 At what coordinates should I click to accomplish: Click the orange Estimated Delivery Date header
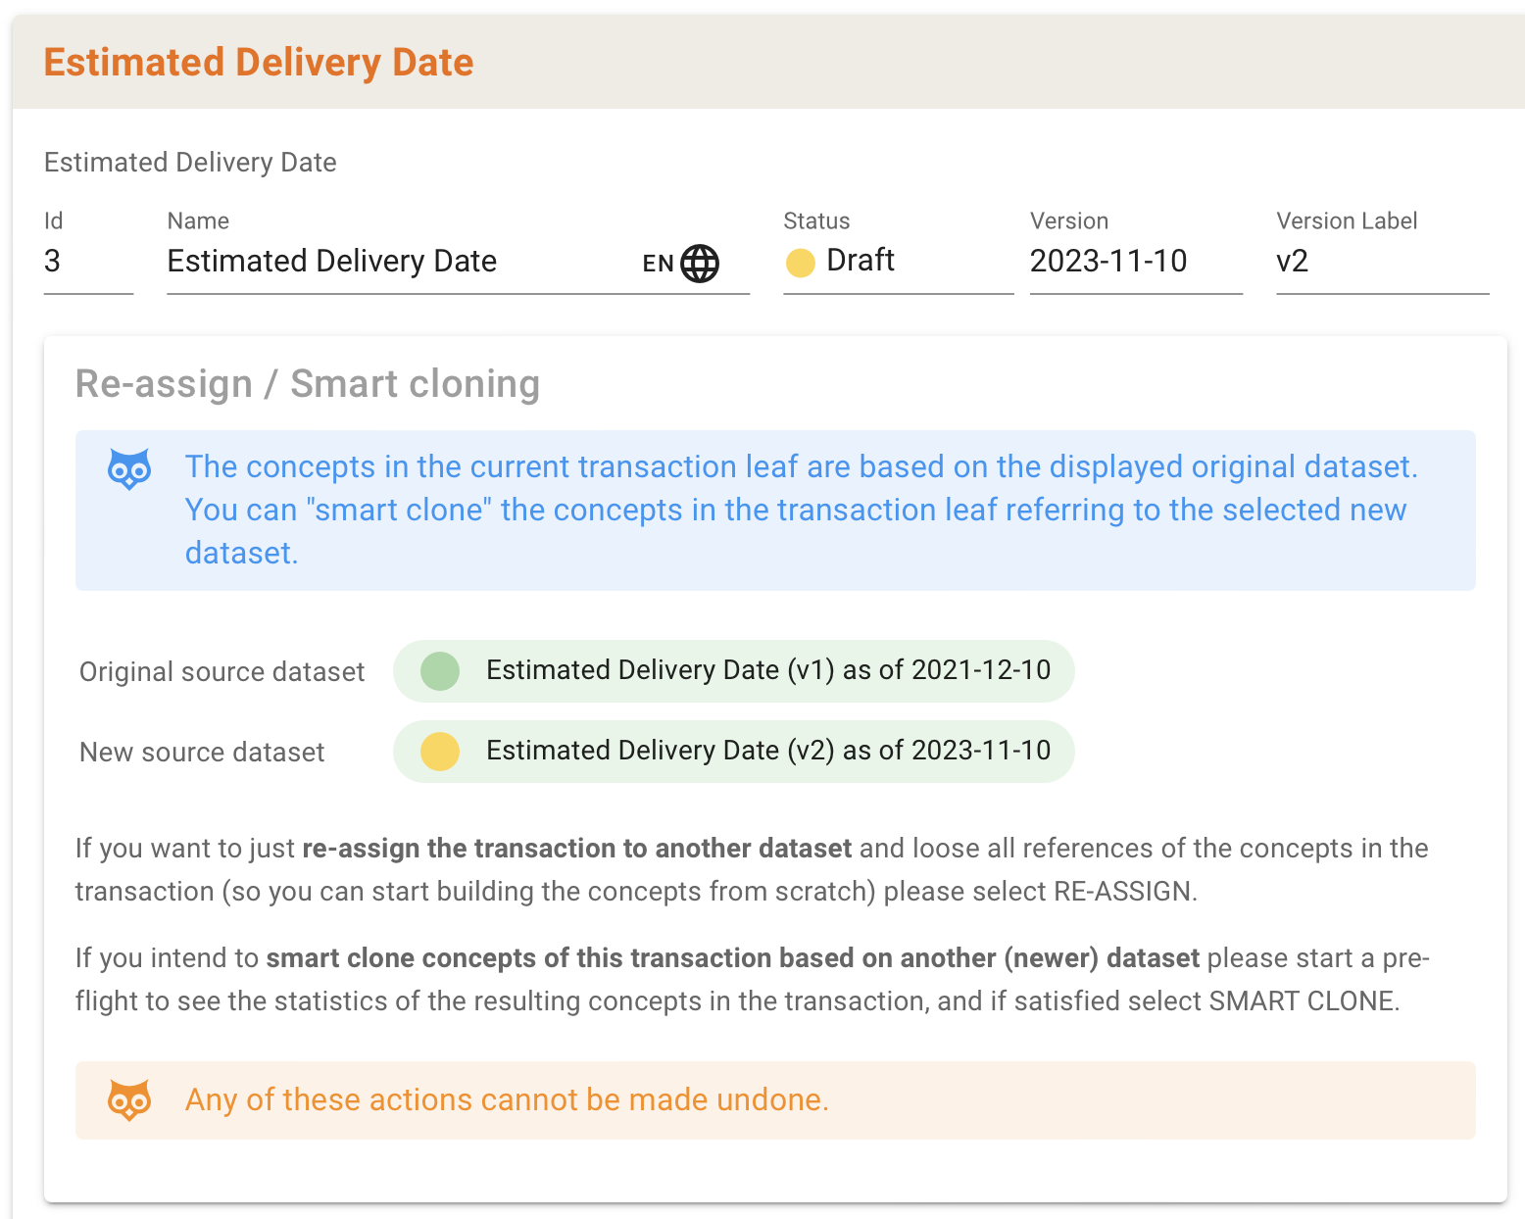click(259, 63)
